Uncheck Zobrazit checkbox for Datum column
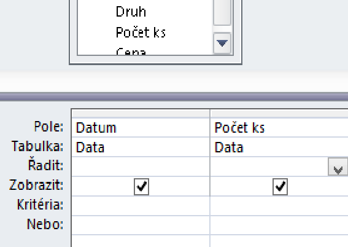 pyautogui.click(x=141, y=187)
